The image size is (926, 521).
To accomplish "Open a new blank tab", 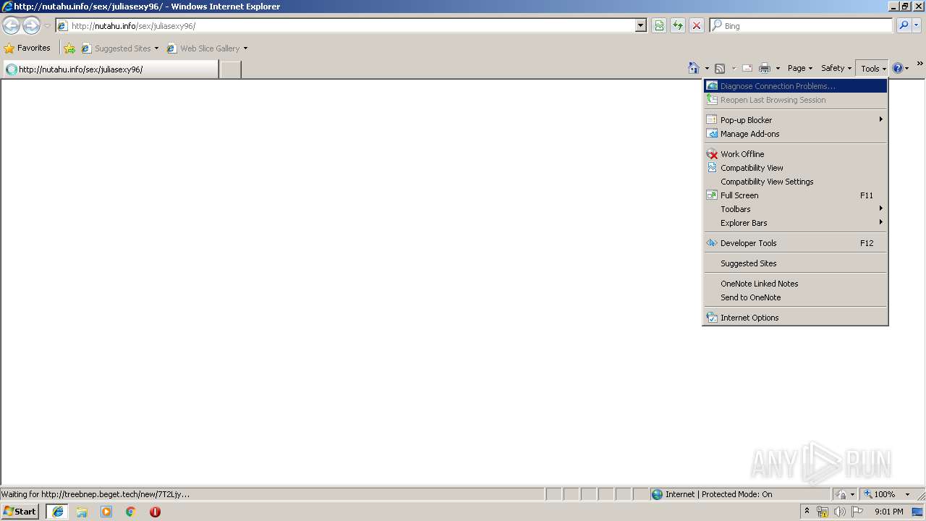I will point(230,69).
